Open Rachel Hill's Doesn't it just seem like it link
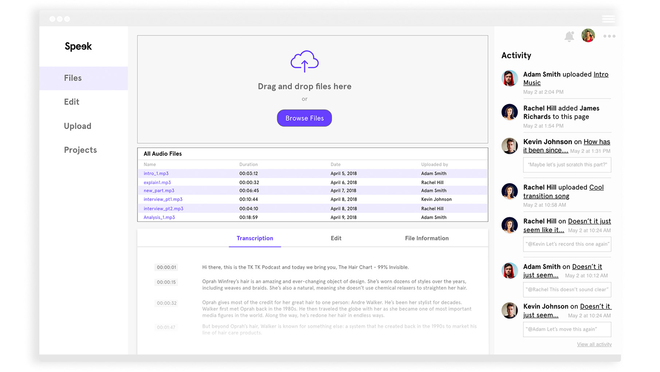Viewport: 660px width, 372px height. click(x=567, y=225)
